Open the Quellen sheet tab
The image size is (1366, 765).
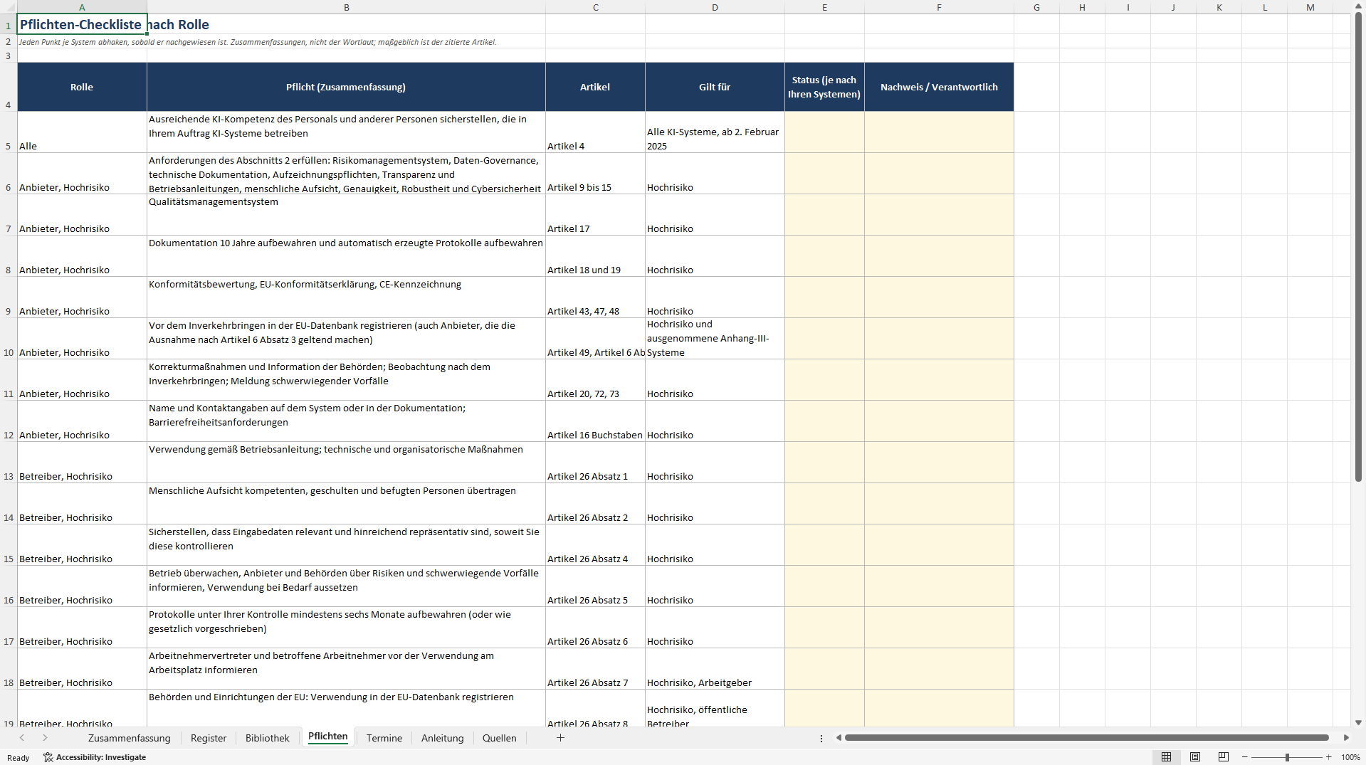(500, 738)
